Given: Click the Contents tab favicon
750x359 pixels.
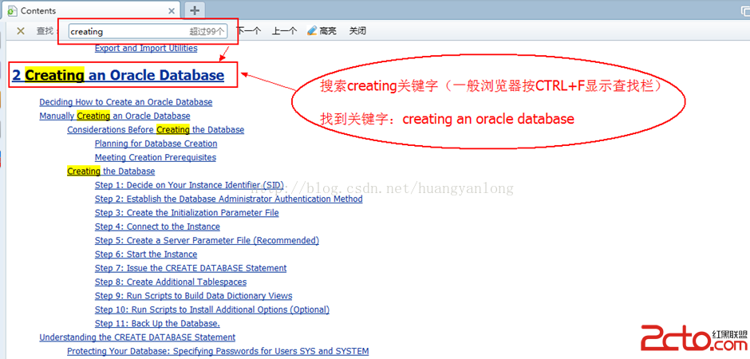Looking at the screenshot, I should 13,11.
